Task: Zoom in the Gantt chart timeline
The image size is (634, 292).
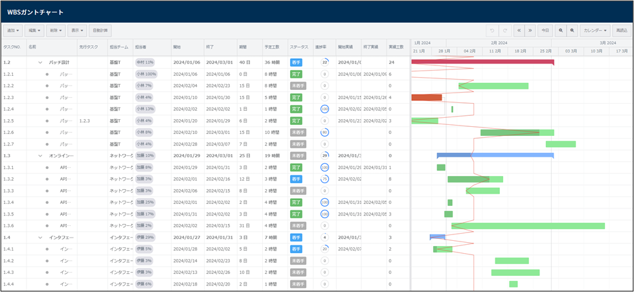Action: (x=561, y=30)
